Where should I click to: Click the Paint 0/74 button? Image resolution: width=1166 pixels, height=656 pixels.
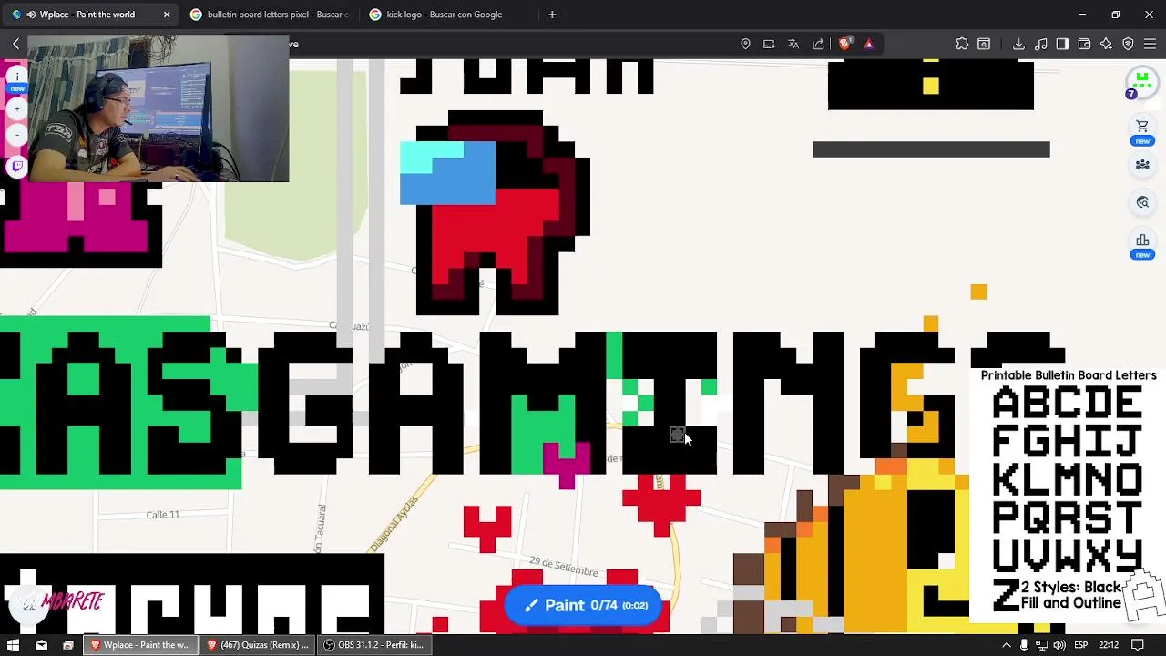pos(583,605)
